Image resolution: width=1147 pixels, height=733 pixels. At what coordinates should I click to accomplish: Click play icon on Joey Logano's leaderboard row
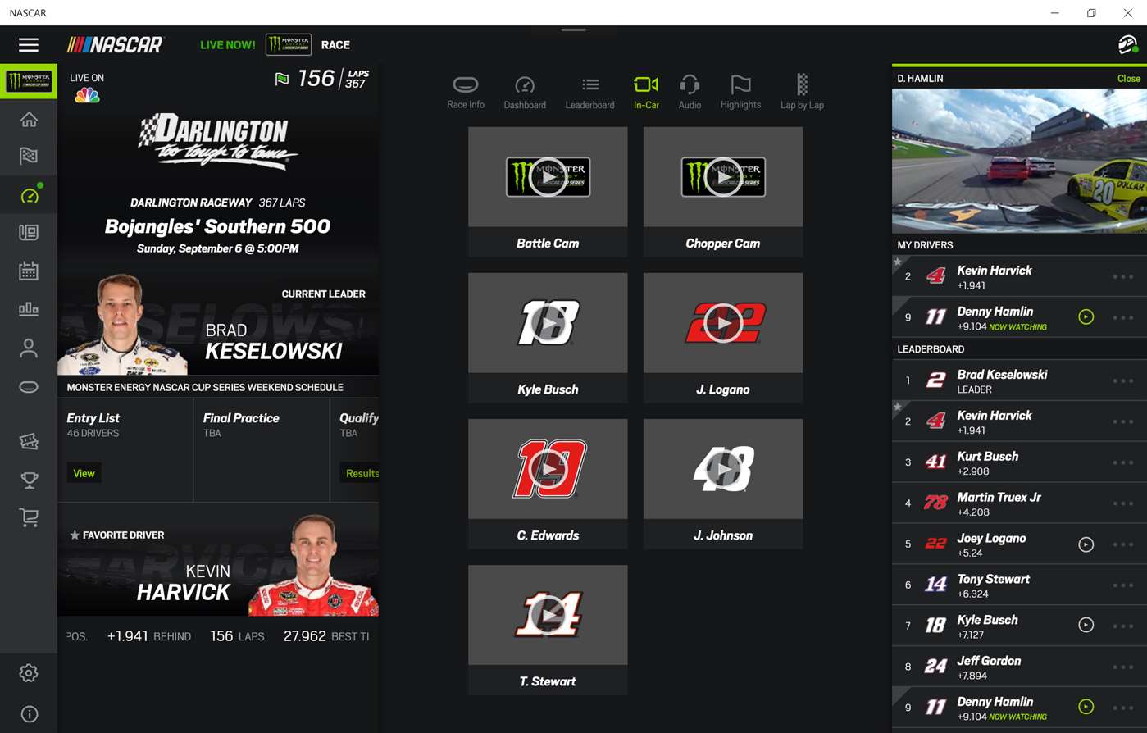pos(1086,544)
